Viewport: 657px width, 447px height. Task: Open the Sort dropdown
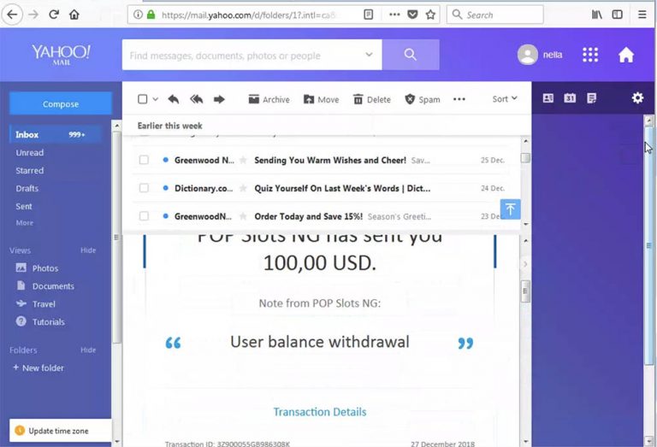click(505, 99)
